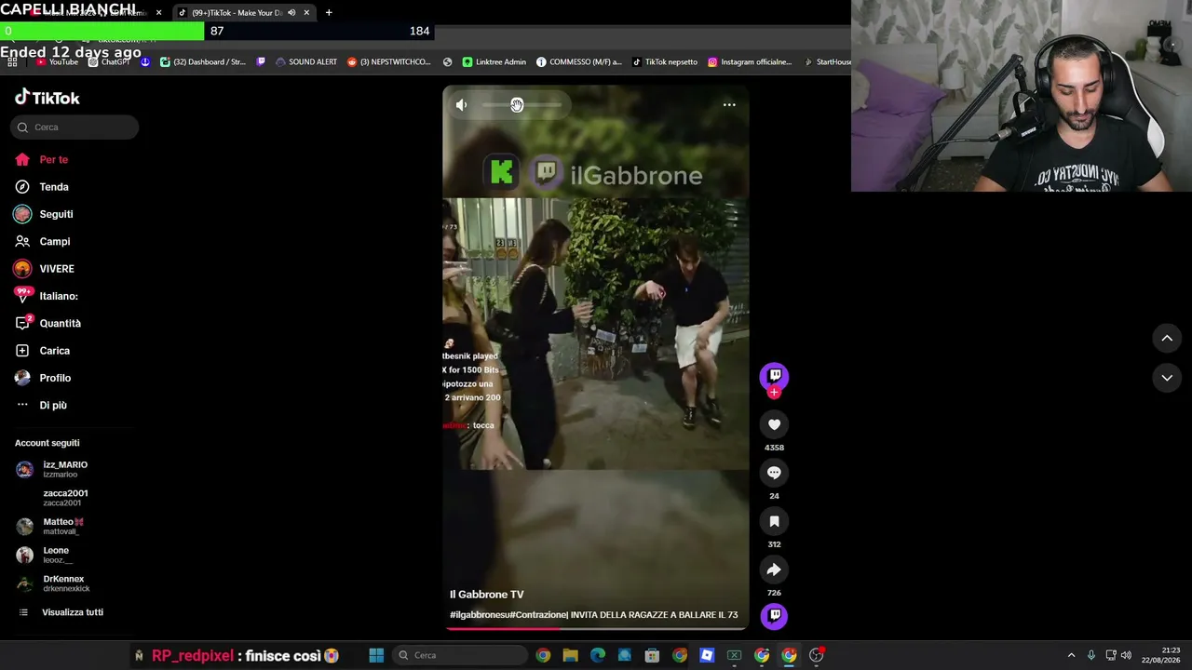Open the Tenda page
The height and width of the screenshot is (670, 1192).
(42, 187)
